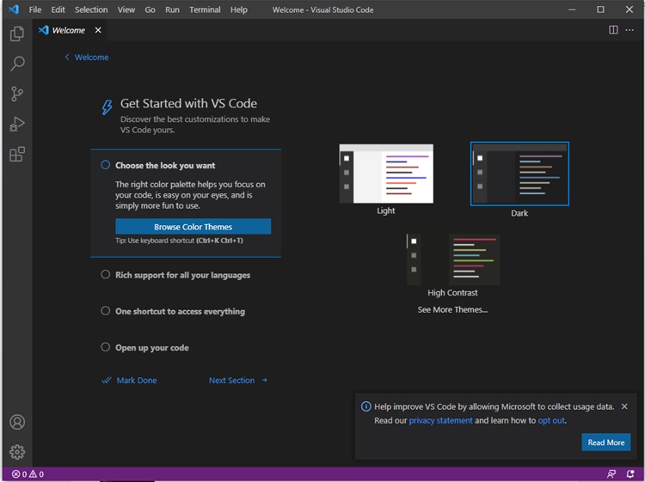Viewport: 645px width, 482px height.
Task: Click the 'Get Started with VS Code' heading
Action: (189, 103)
